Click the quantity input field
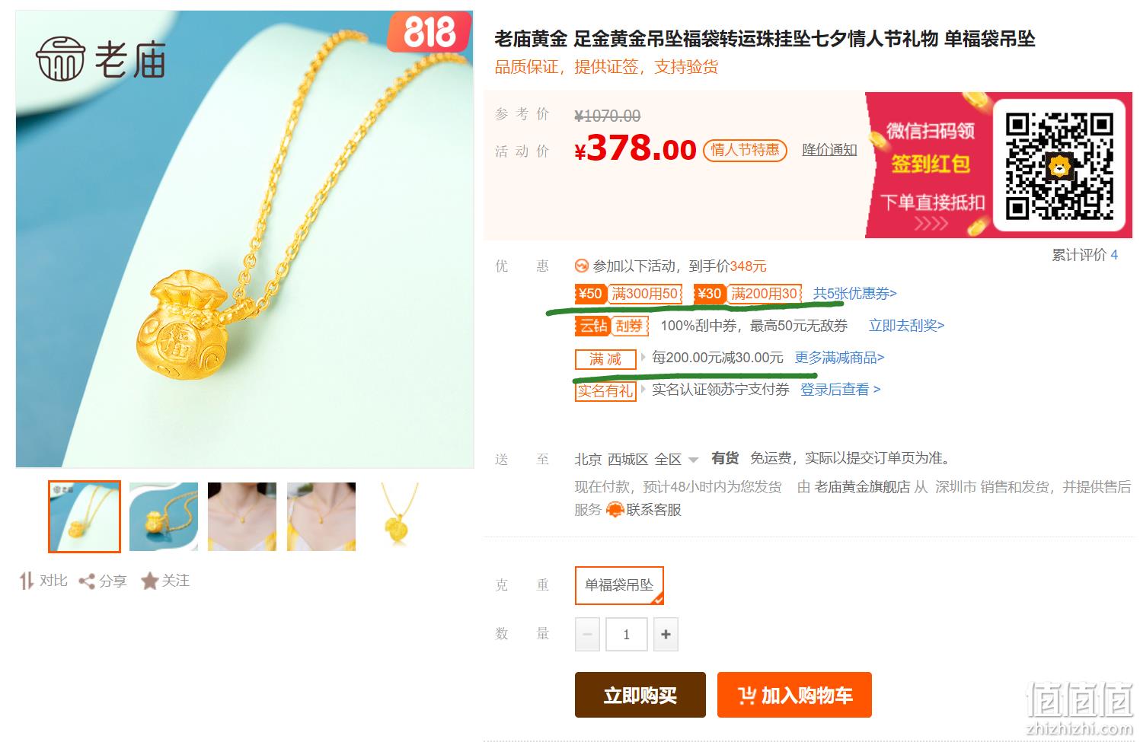Image resolution: width=1140 pixels, height=742 pixels. pos(627,634)
